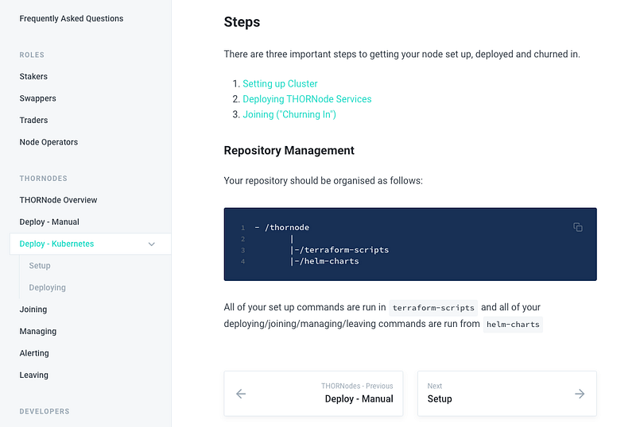This screenshot has height=427, width=636.
Task: Click the |-/helm-charts code line
Action: pos(324,261)
